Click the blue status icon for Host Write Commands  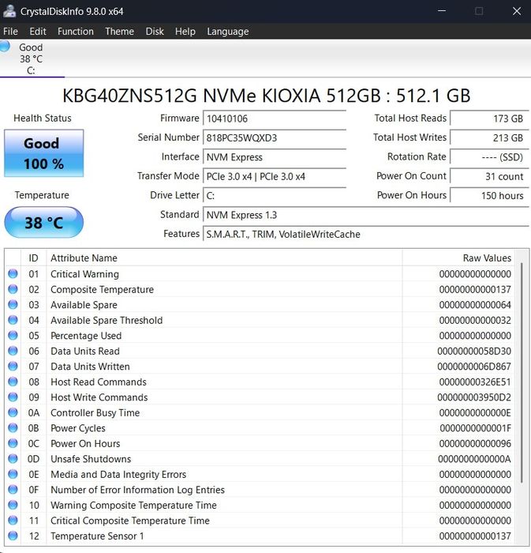coord(13,397)
